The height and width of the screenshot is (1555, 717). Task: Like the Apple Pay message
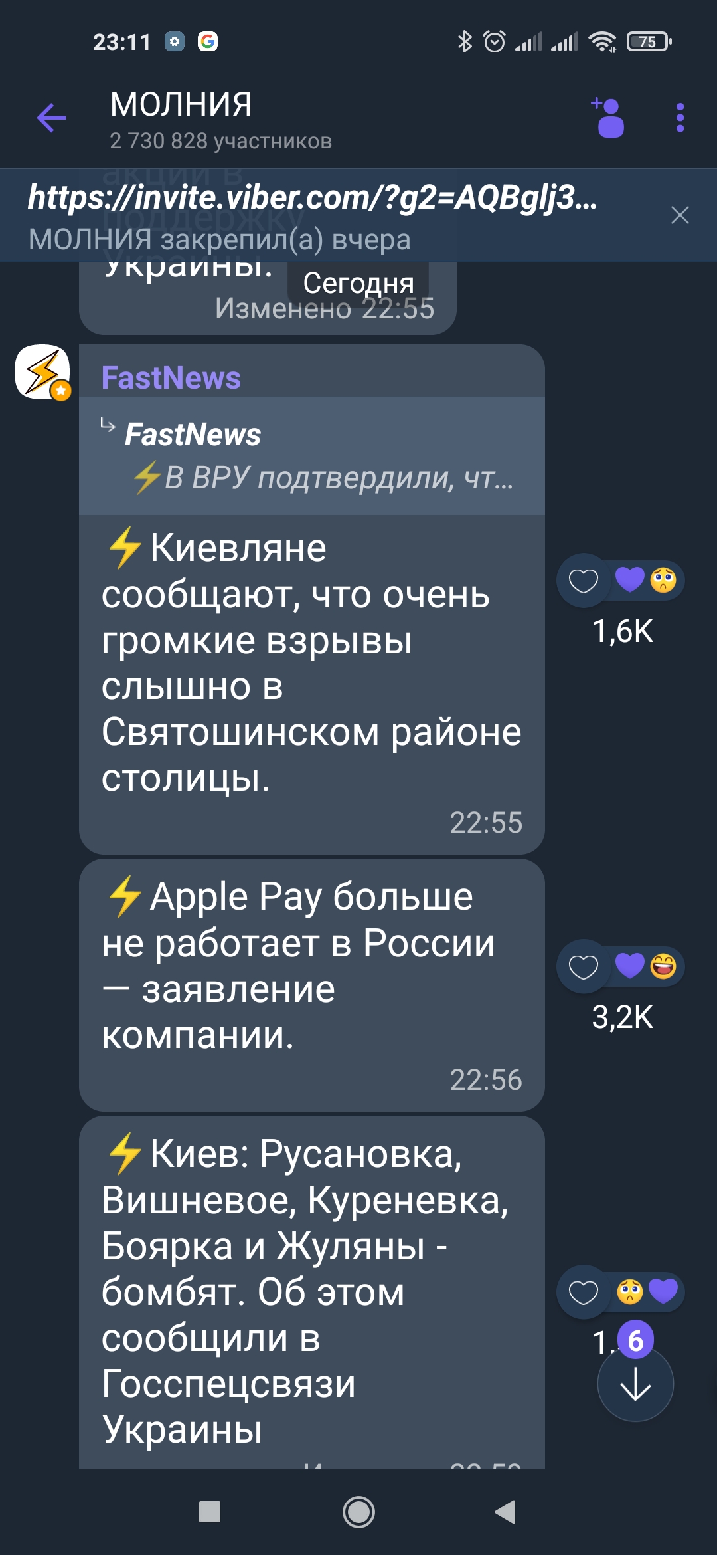point(584,966)
